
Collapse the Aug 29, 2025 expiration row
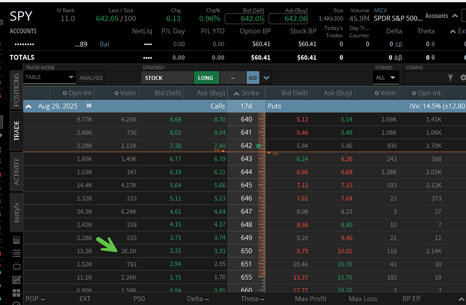(x=29, y=106)
